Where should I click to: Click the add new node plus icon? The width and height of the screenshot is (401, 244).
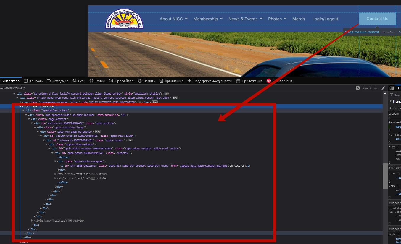[x=376, y=88]
